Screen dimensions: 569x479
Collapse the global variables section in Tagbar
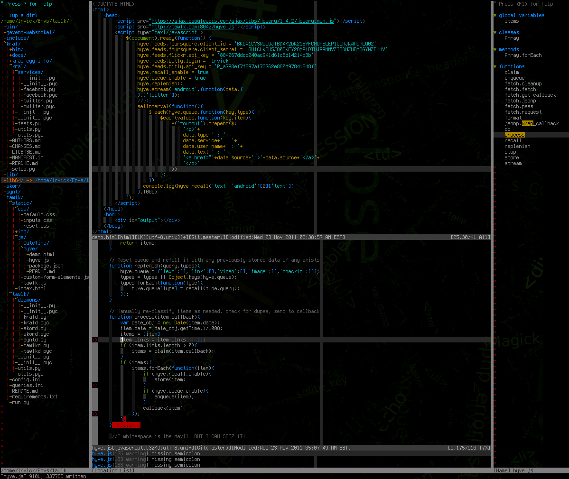pyautogui.click(x=495, y=16)
